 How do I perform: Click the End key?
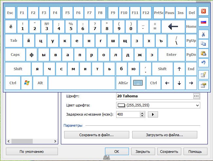[x=191, y=69]
